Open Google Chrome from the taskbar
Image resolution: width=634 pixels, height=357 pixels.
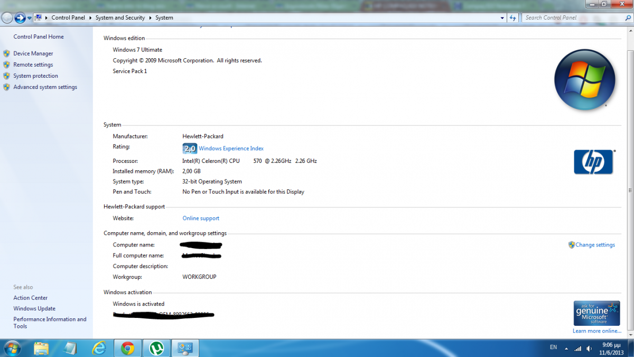point(127,348)
